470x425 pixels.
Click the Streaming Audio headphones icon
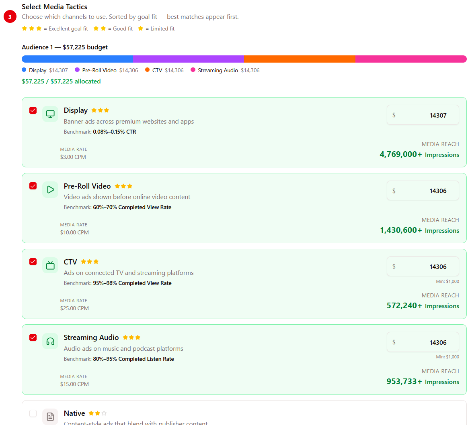(x=50, y=341)
